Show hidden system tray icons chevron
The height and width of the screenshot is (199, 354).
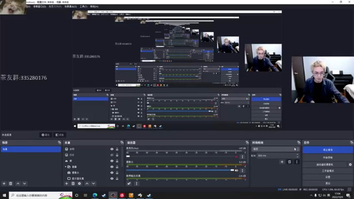(x=311, y=195)
